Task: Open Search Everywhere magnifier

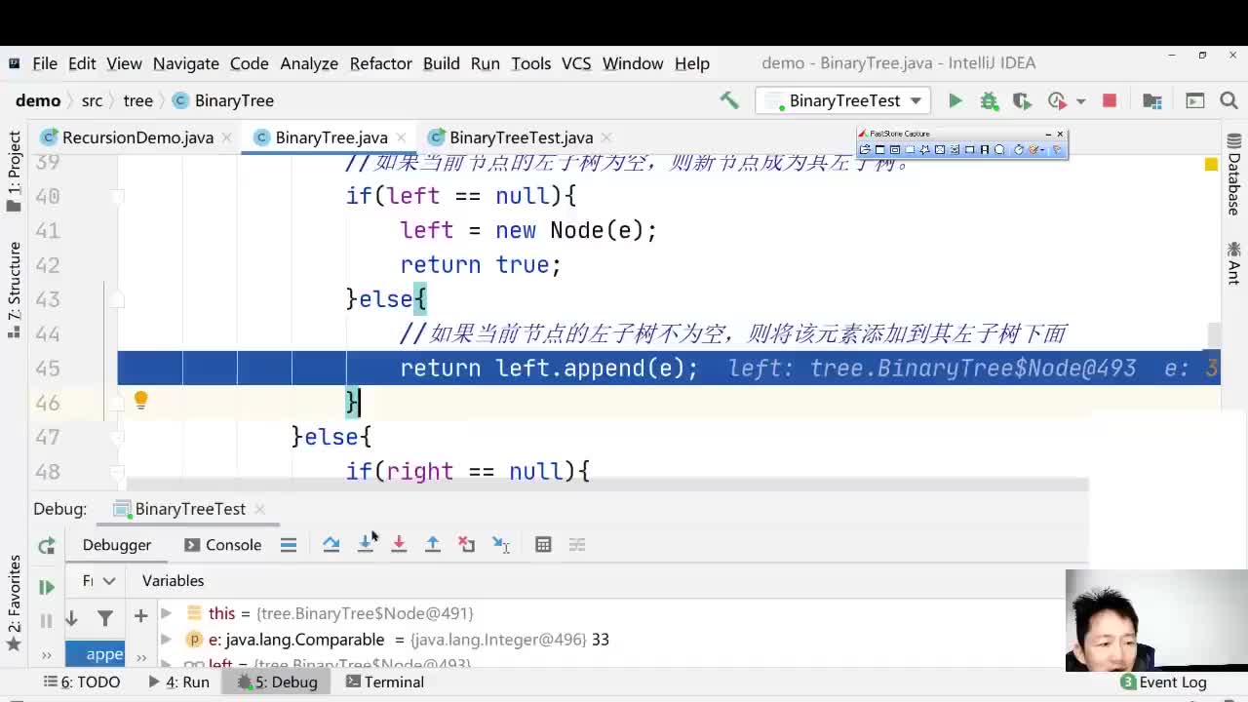Action: point(1228,100)
